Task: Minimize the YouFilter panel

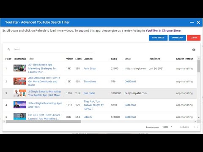Action: [192, 22]
